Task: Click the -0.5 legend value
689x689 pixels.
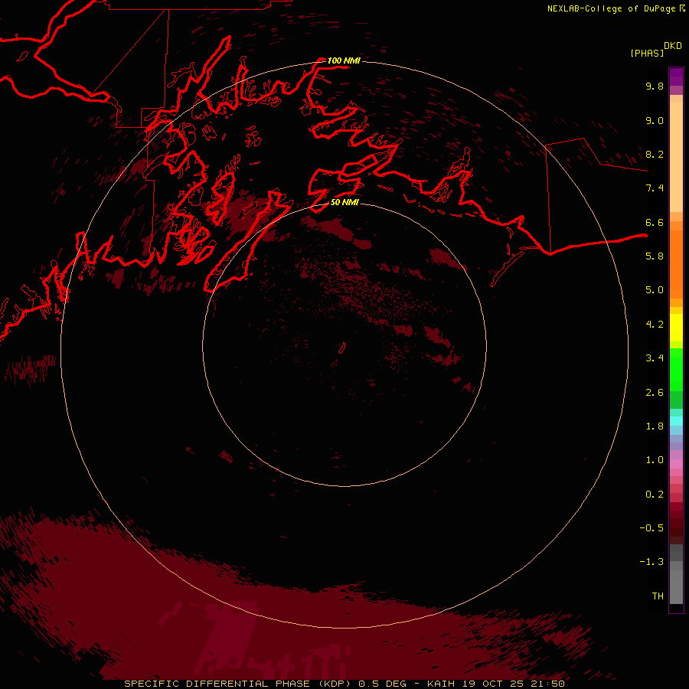Action: point(651,528)
